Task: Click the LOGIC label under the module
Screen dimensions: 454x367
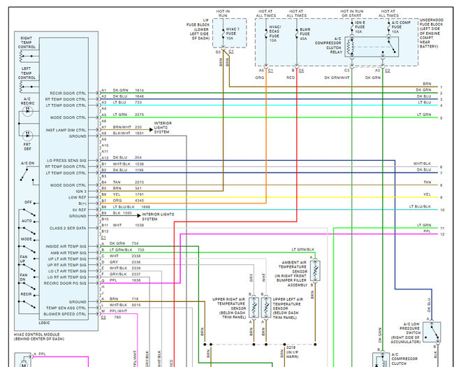Action: tap(44, 323)
